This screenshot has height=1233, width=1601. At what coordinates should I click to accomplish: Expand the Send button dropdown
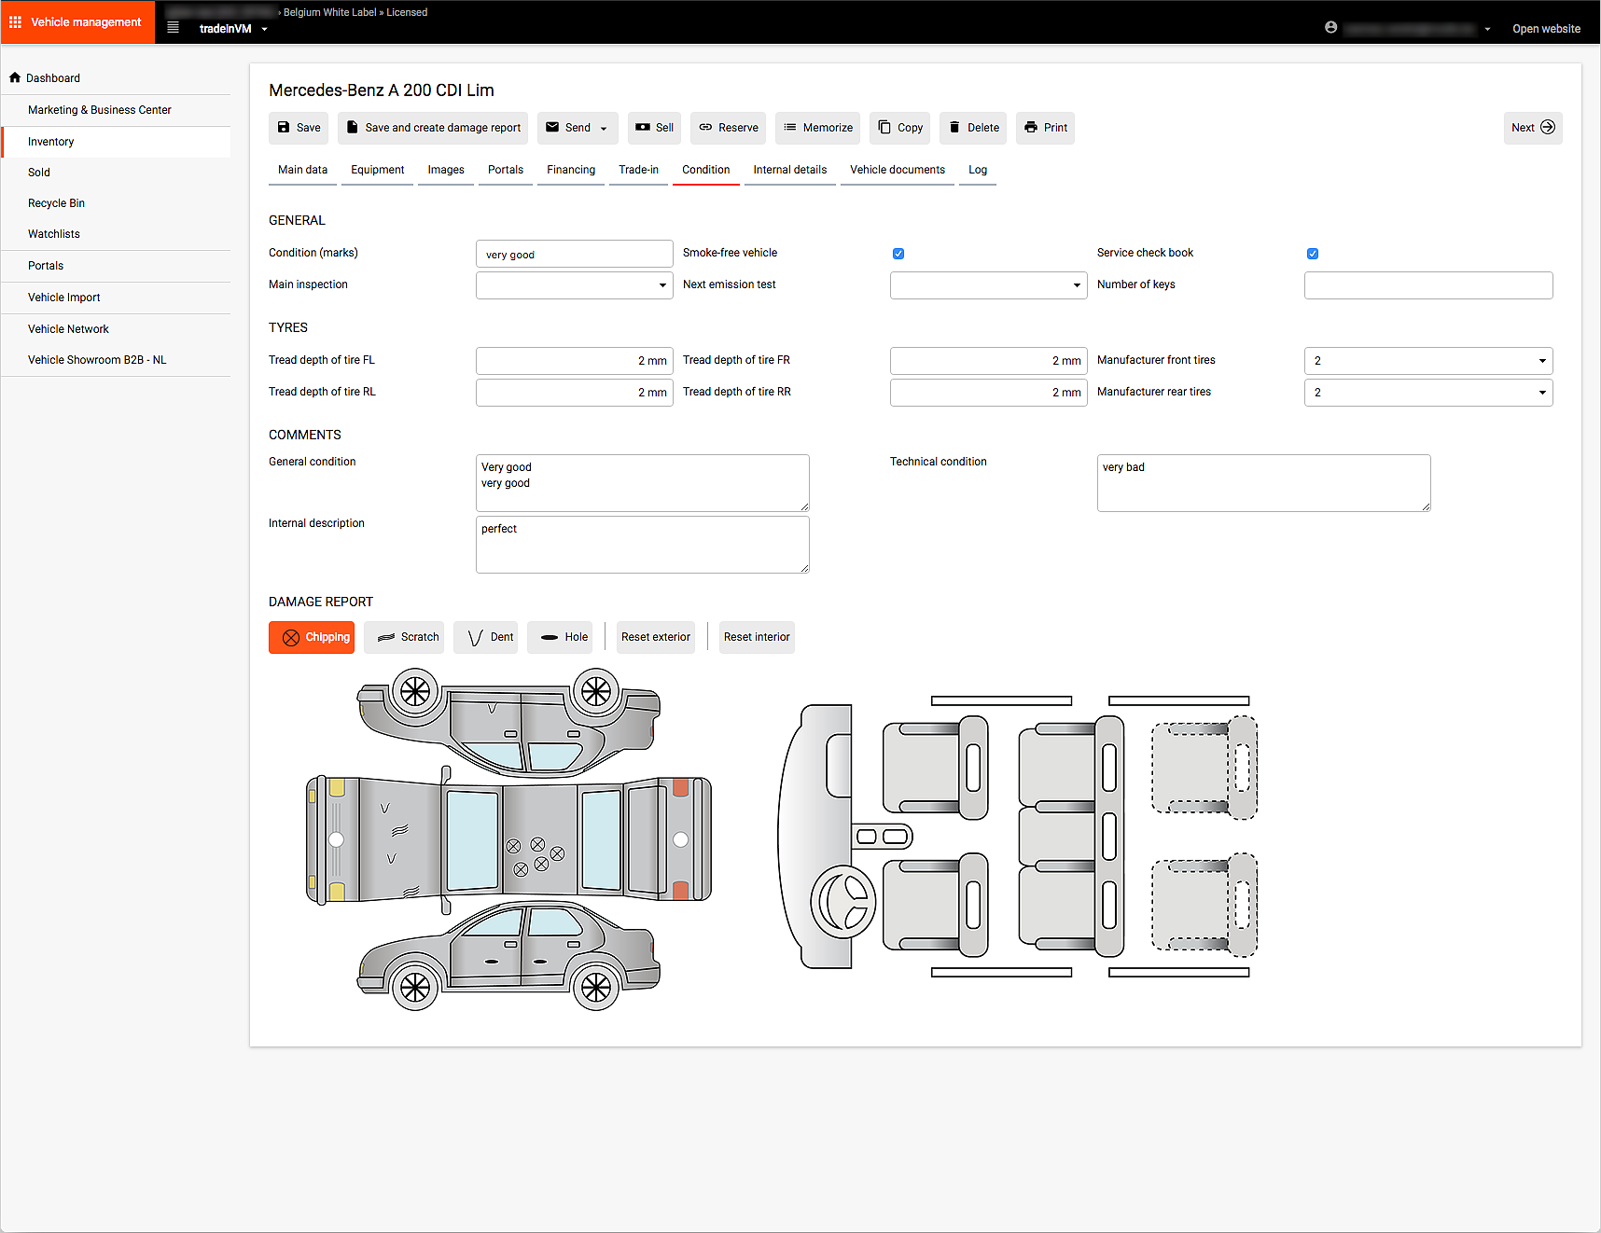(x=604, y=129)
